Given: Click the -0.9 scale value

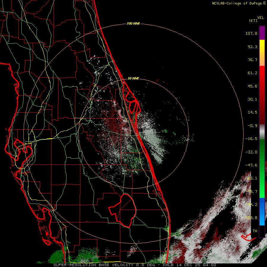Looking at the screenshot, I should (x=252, y=126).
